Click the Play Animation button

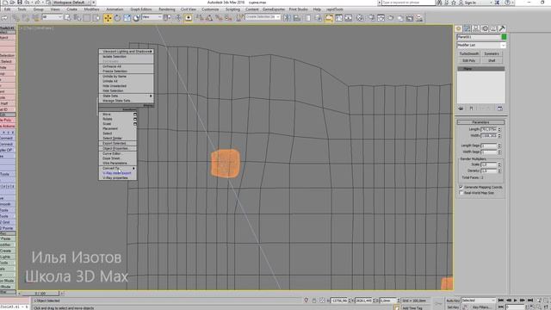516,301
